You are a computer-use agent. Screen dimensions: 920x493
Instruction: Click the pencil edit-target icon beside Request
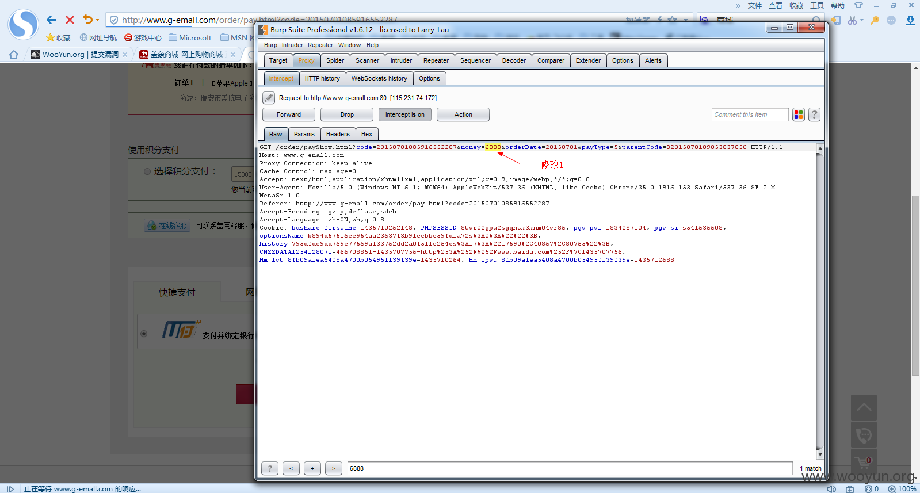tap(269, 98)
